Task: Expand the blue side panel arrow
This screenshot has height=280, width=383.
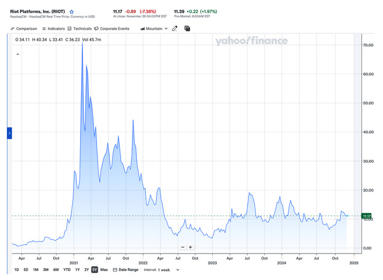Action: click(x=9, y=133)
